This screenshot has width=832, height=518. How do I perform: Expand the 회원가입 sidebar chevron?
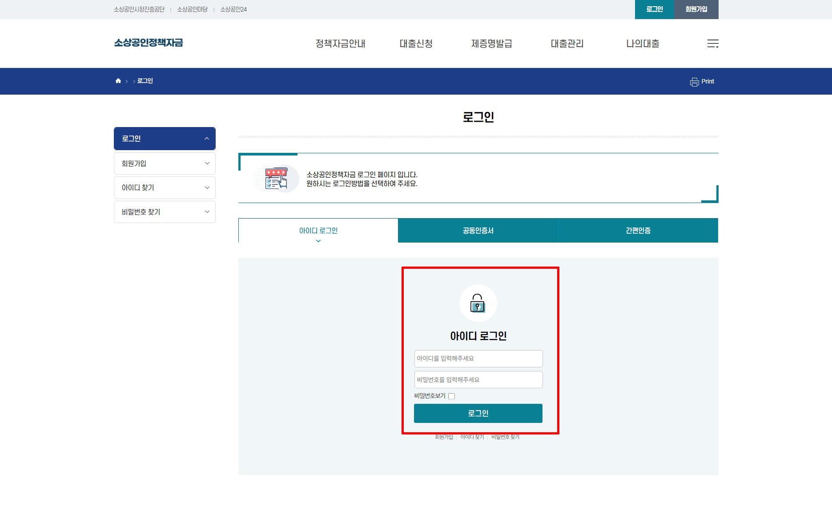[207, 163]
